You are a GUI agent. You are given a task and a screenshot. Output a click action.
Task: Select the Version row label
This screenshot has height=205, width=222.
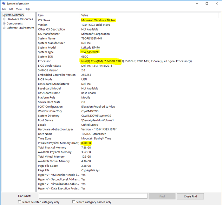click(x=42, y=25)
